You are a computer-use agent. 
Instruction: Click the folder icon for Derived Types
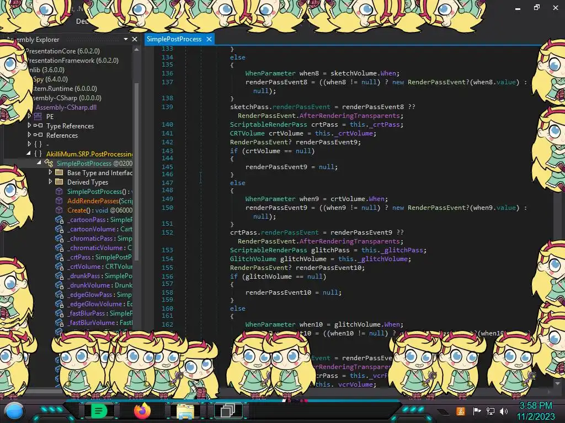[x=59, y=182]
